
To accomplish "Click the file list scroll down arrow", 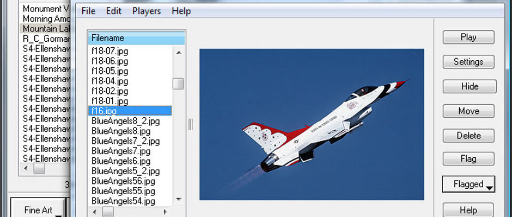I will 179,199.
